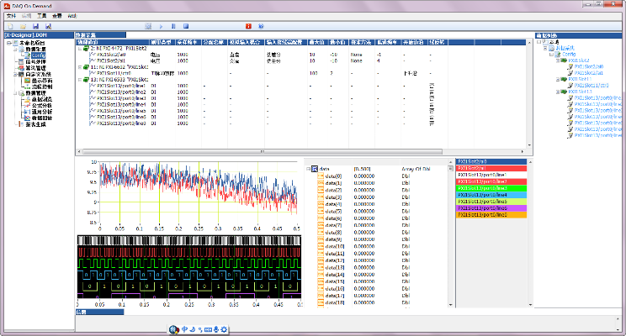The width and height of the screenshot is (626, 336).
Task: Select Config node in left project tree
Action: point(40,55)
